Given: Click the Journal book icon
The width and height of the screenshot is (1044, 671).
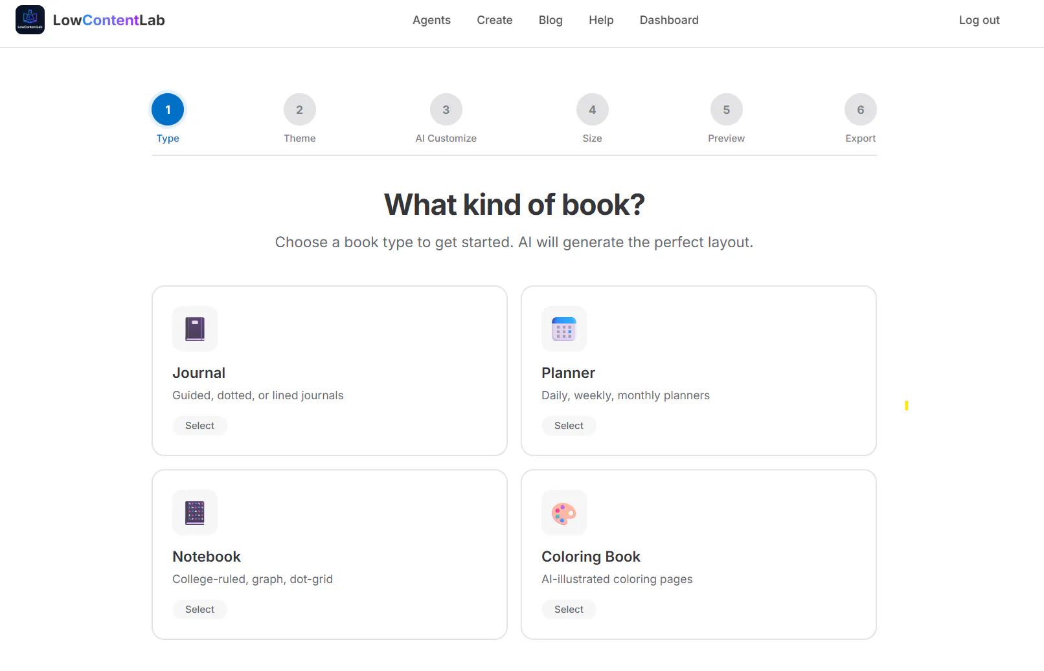Looking at the screenshot, I should tap(195, 329).
